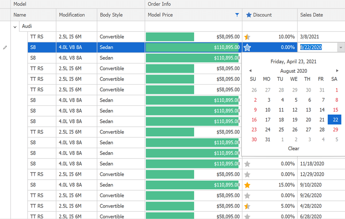The image size is (345, 219).
Task: Sort by Sales Date column header
Action: [321, 15]
